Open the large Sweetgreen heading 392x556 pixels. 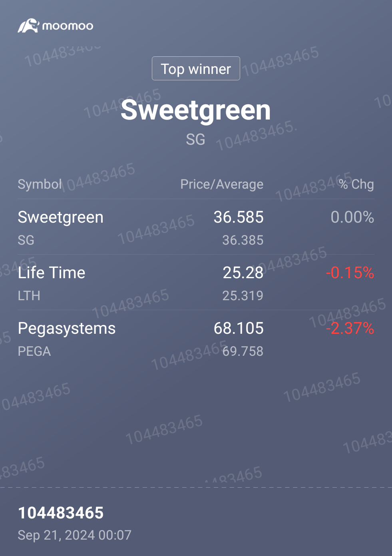tap(196, 110)
